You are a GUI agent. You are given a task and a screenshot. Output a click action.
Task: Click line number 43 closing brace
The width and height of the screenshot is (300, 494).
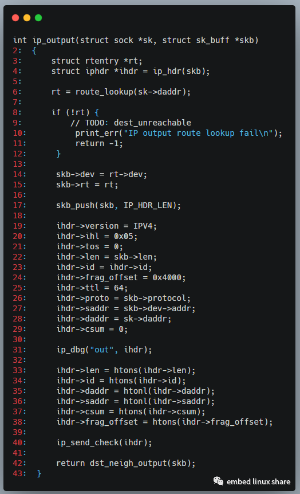[39, 473]
